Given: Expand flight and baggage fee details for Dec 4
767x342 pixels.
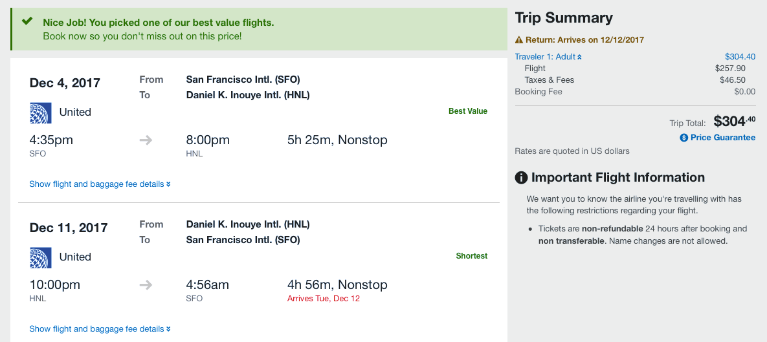Looking at the screenshot, I should pos(100,184).
